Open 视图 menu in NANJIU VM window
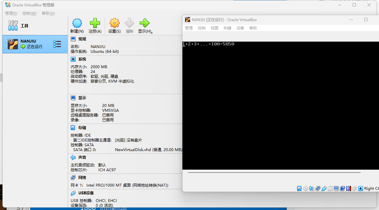Screen dimensions: 379x210 (x=215, y=28)
